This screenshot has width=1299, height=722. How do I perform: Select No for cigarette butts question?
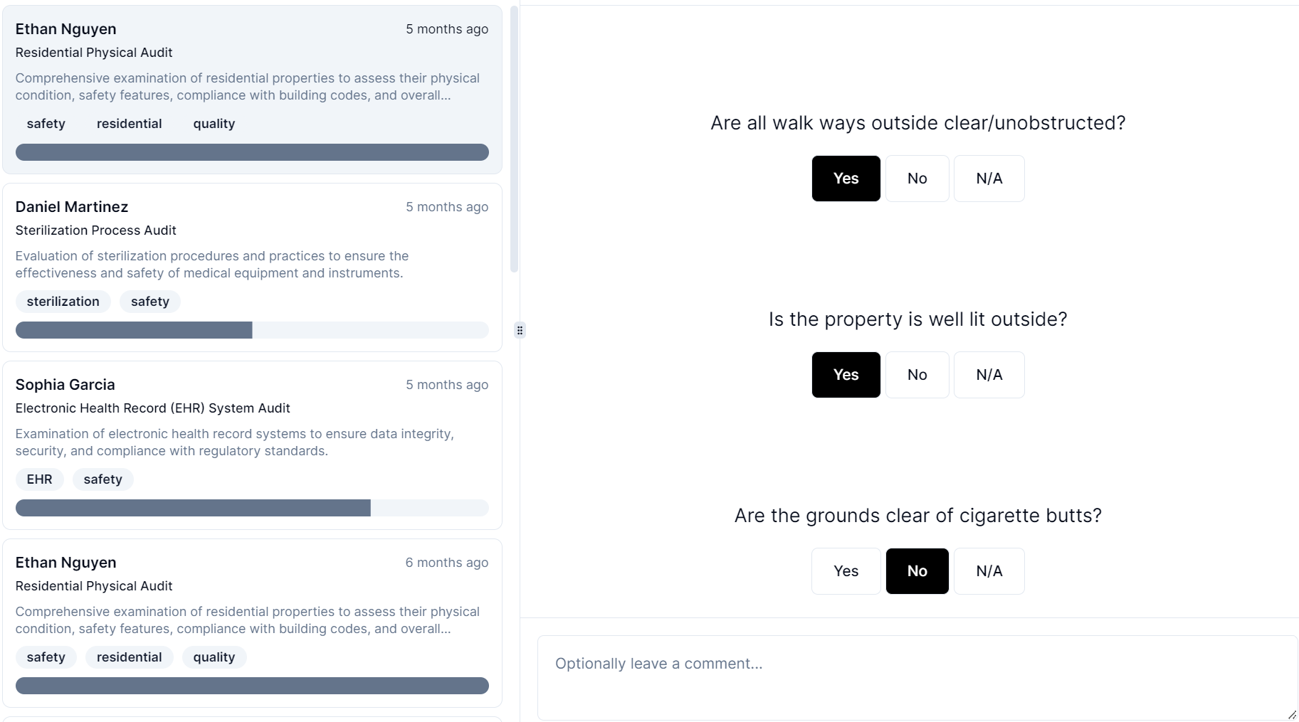coord(917,571)
